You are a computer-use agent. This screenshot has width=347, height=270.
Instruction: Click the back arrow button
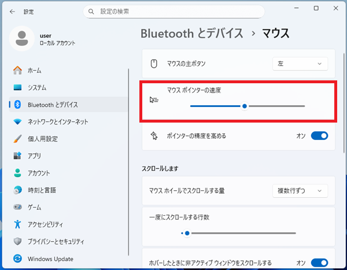click(x=12, y=11)
